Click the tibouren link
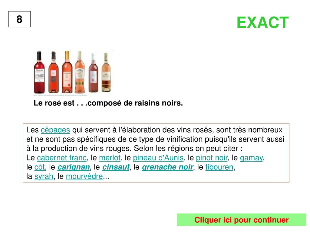The width and height of the screenshot is (310, 232). click(x=219, y=167)
